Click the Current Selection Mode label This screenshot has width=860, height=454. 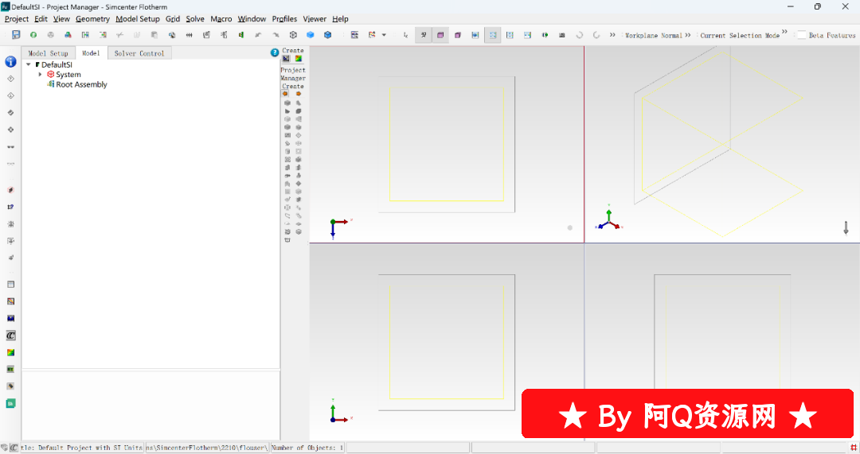coord(740,35)
